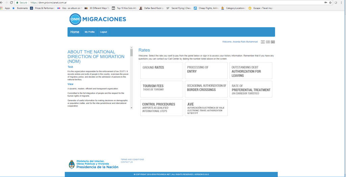This screenshot has width=346, height=177.
Task: Switch language using the Argentina flag
Action: coord(263,42)
